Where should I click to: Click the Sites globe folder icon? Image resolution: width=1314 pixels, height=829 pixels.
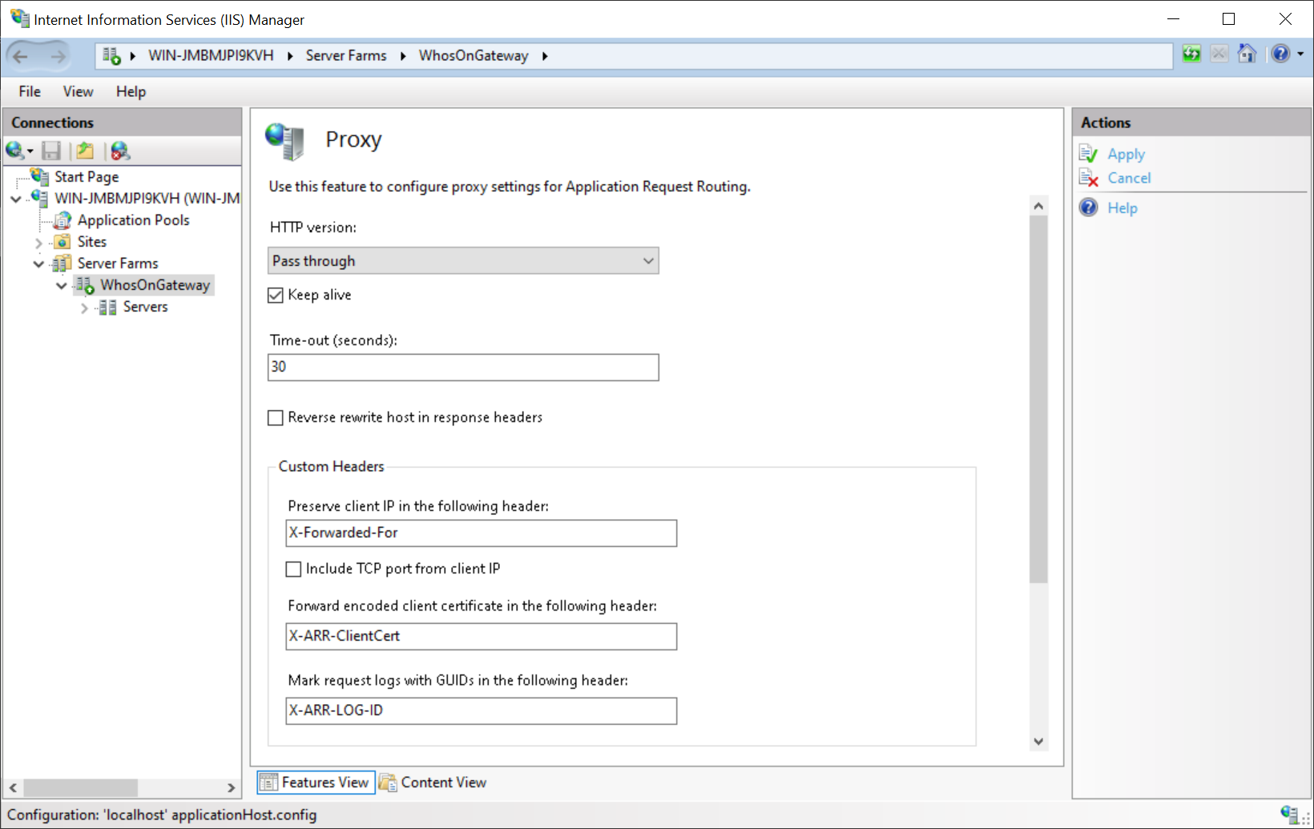(x=62, y=242)
